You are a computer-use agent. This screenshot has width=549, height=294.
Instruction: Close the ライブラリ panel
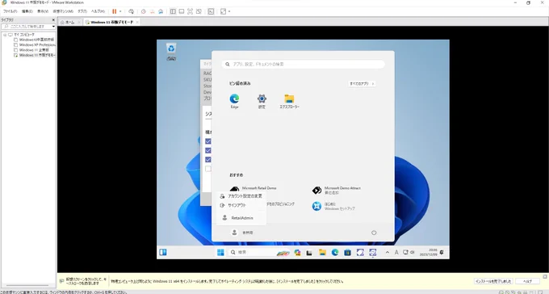[53, 20]
